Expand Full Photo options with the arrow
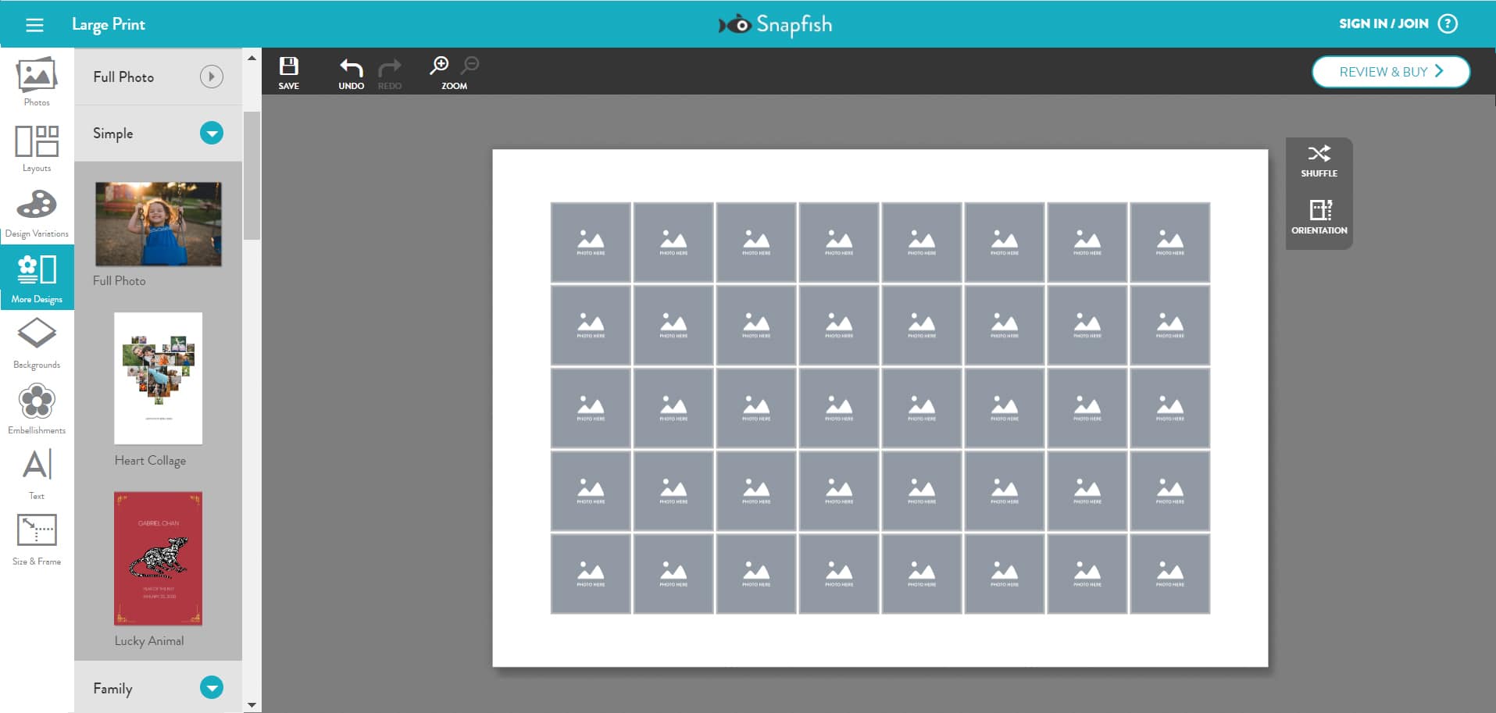 [210, 77]
